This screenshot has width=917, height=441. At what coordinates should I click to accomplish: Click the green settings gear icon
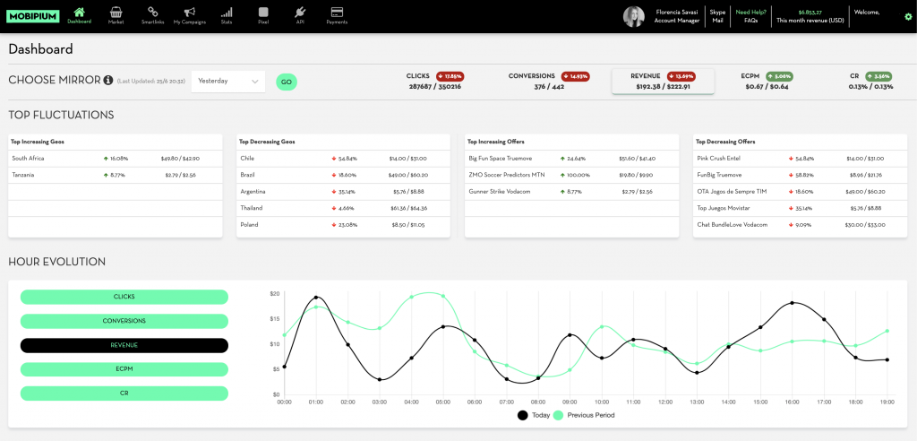pos(908,17)
